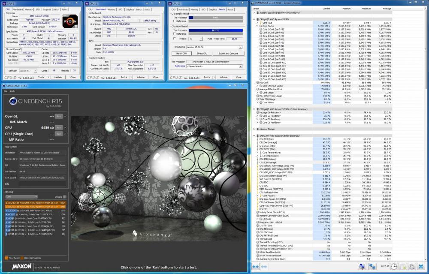429x274 pixels.
Task: Click the HWiNFO clock icon in the toolbar
Action: [x=394, y=267]
